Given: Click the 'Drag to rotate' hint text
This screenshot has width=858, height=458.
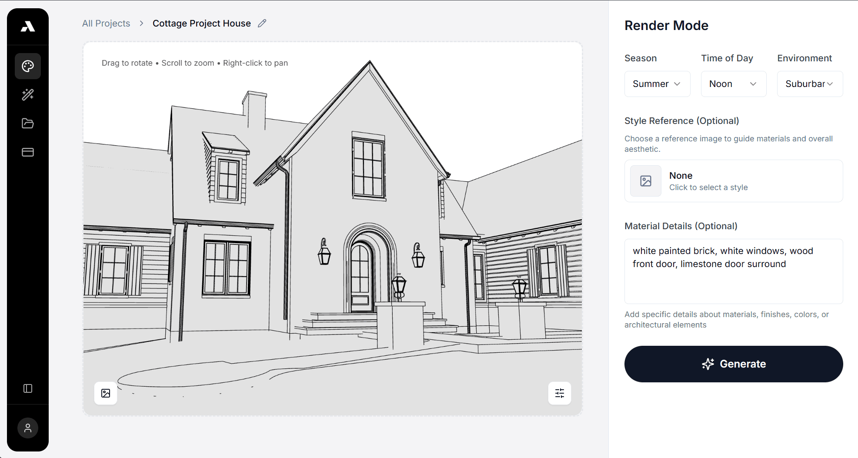Looking at the screenshot, I should (195, 63).
